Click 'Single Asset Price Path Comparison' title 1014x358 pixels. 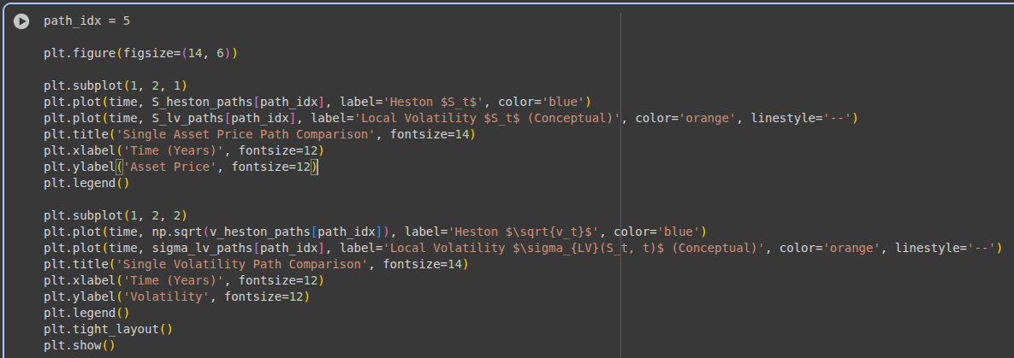[246, 134]
